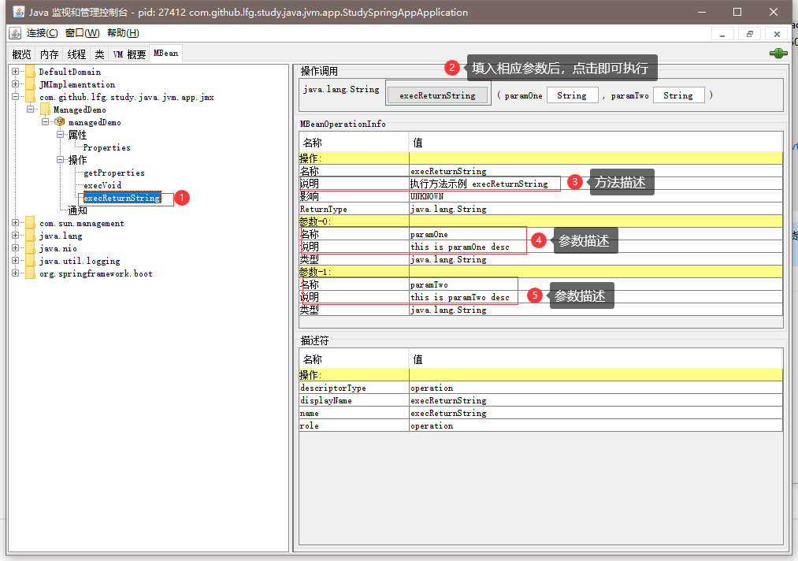798x561 pixels.
Task: Click the ReturnType row name cell
Action: coord(354,210)
